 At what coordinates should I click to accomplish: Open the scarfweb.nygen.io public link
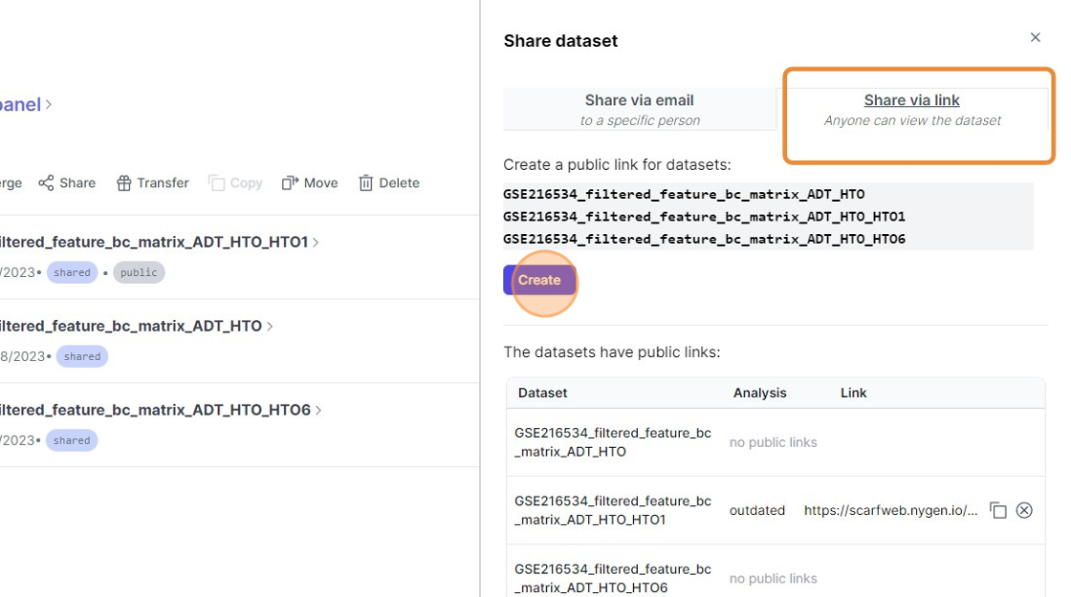tap(890, 510)
